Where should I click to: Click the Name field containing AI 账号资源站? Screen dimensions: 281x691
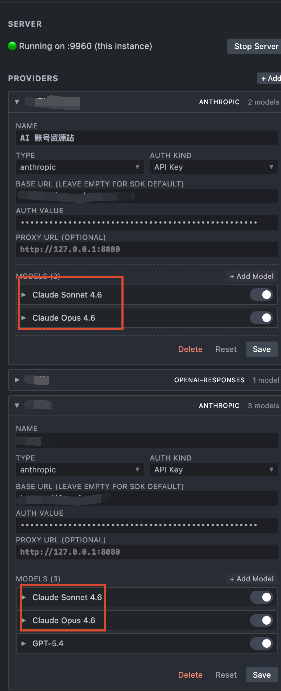point(147,138)
